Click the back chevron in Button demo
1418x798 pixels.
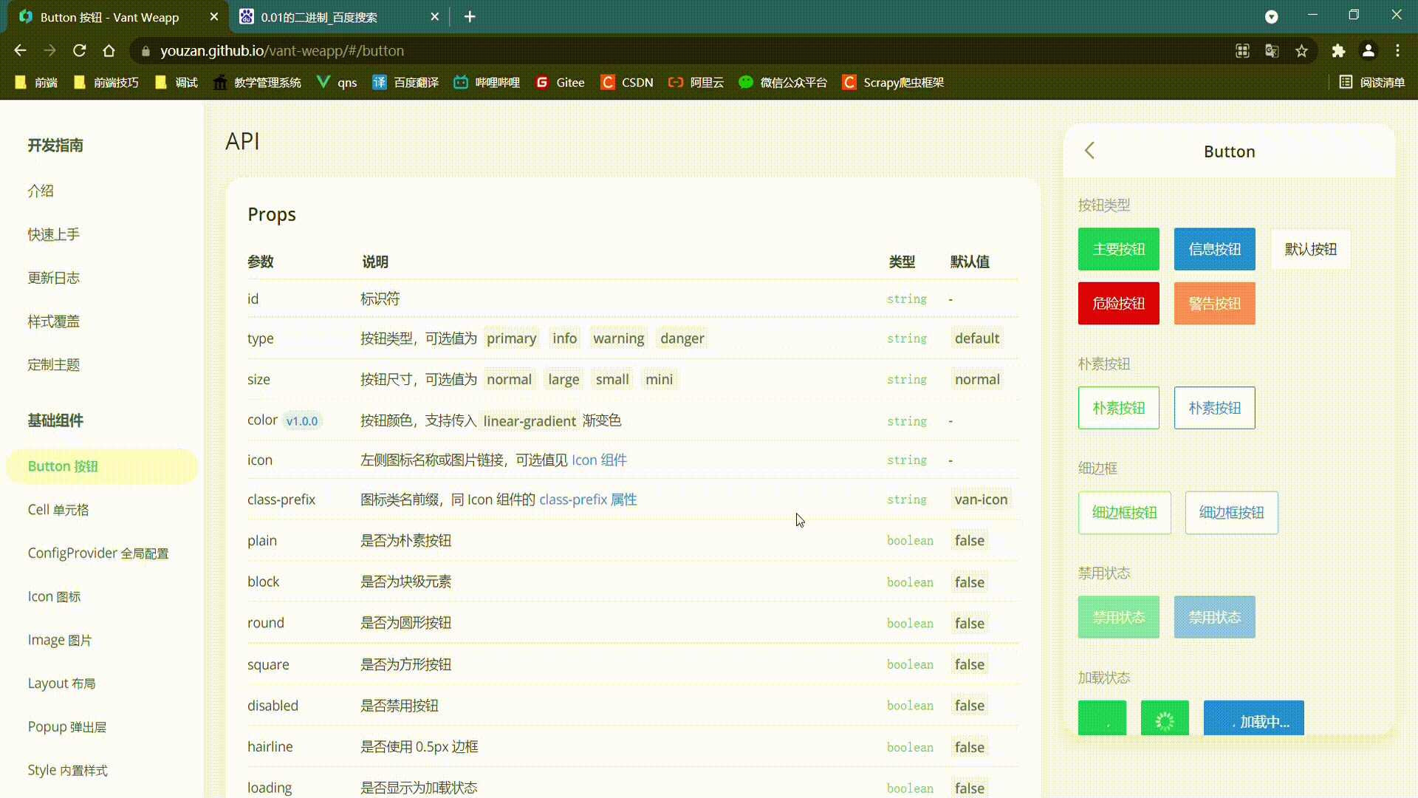click(1089, 151)
